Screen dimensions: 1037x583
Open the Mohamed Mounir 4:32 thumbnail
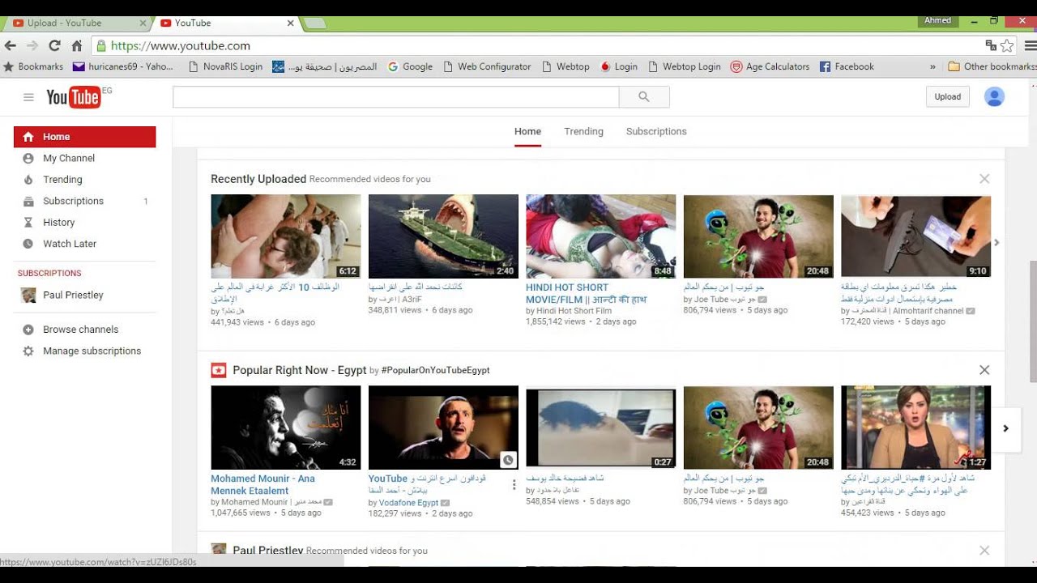tap(286, 428)
